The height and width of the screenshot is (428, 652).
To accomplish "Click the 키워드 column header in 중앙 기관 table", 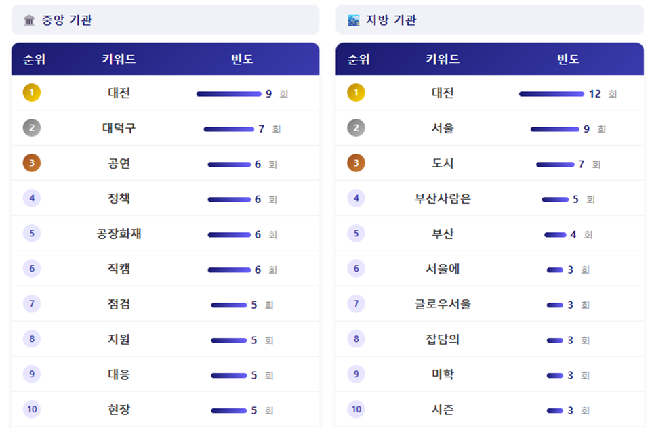I will pyautogui.click(x=119, y=60).
